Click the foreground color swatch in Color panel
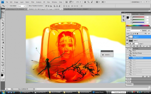 pyautogui.click(x=128, y=18)
